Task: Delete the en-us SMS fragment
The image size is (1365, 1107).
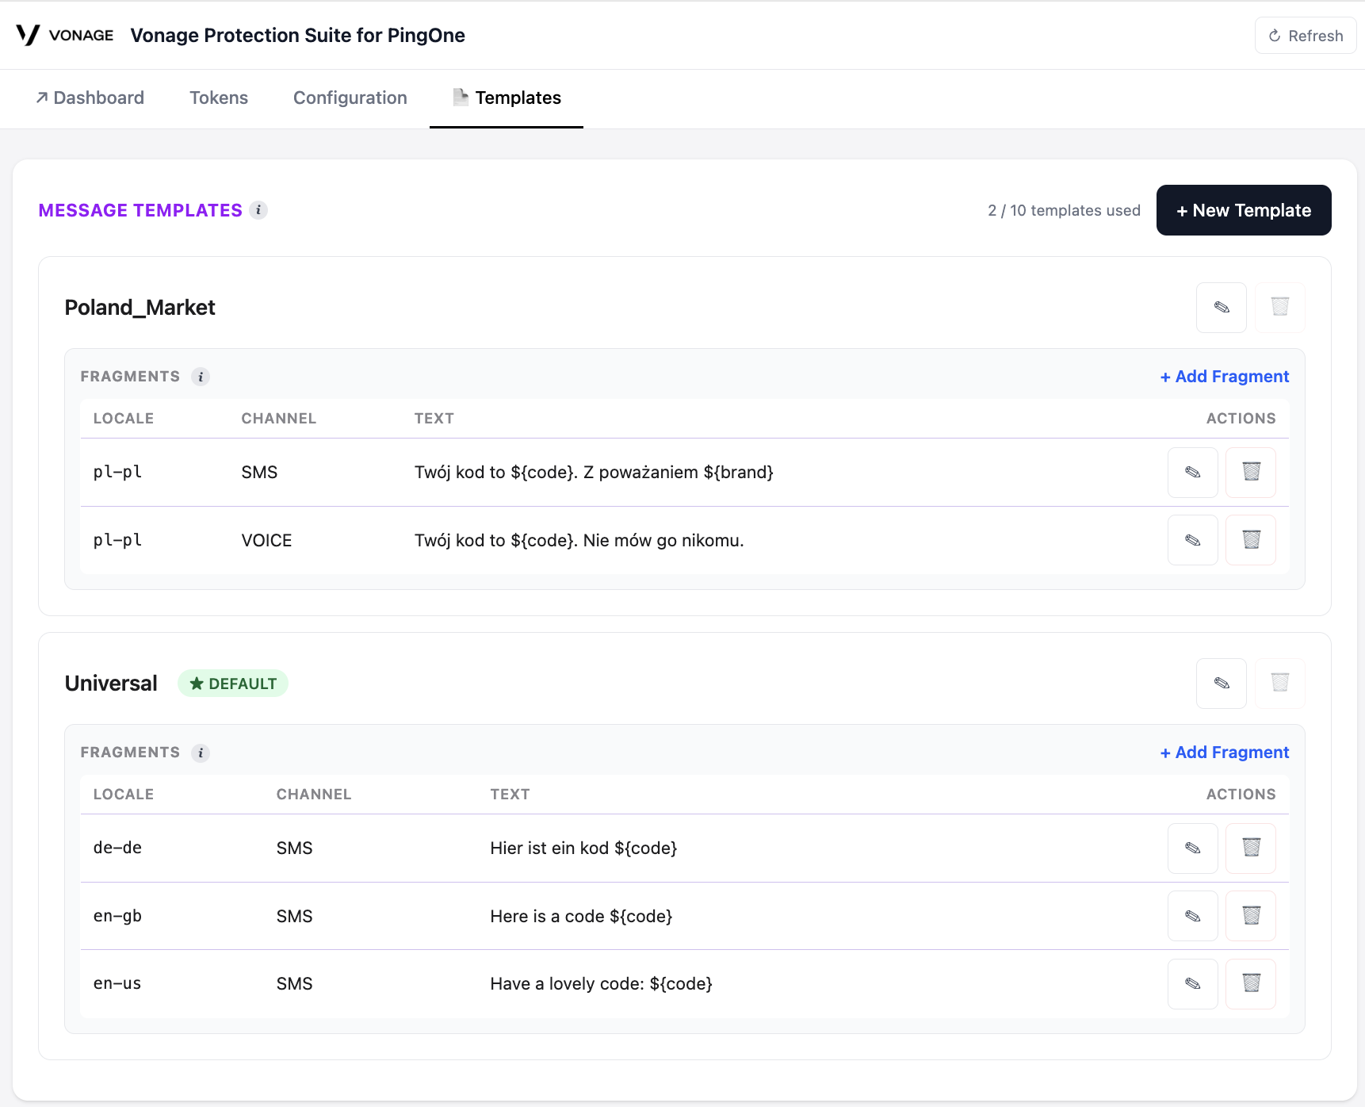Action: pyautogui.click(x=1251, y=984)
